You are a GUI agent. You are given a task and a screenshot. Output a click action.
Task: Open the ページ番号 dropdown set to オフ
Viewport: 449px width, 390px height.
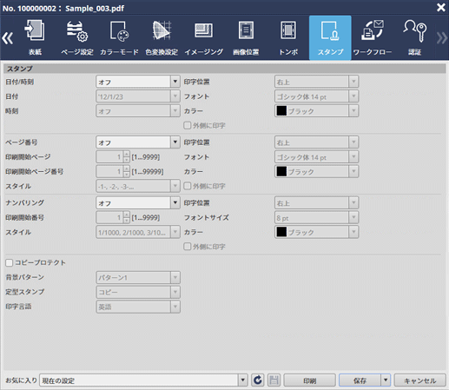pos(138,142)
